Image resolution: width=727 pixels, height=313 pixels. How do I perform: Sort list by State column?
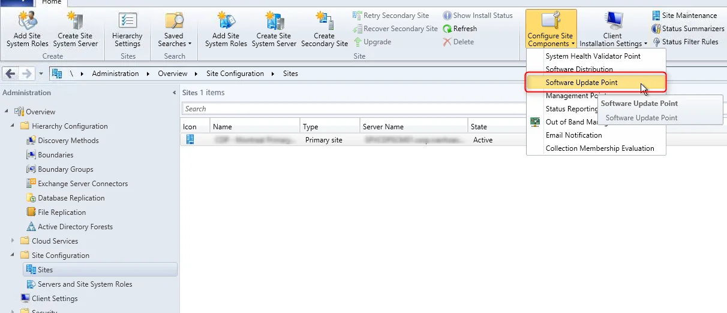(497, 126)
